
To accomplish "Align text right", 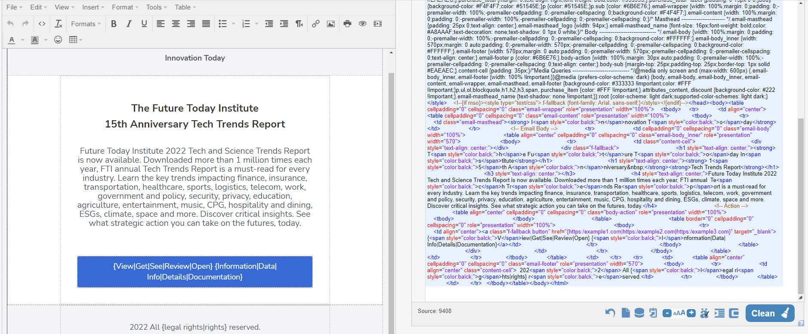I will (x=191, y=24).
